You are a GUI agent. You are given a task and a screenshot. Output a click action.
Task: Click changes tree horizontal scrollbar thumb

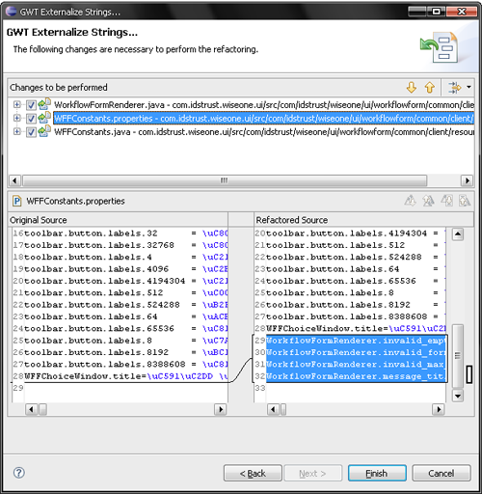click(x=225, y=180)
